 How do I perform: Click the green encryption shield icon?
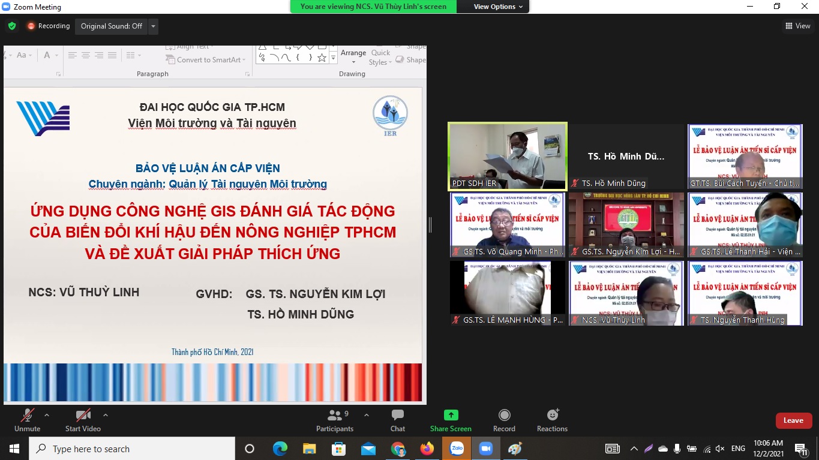pyautogui.click(x=11, y=26)
